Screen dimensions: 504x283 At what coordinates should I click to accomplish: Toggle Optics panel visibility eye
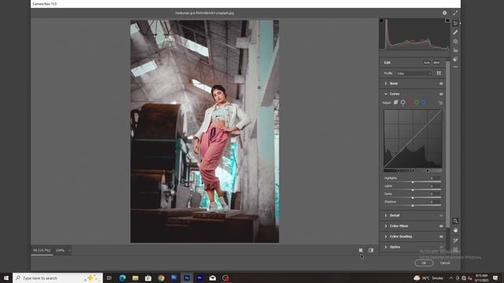click(x=441, y=247)
